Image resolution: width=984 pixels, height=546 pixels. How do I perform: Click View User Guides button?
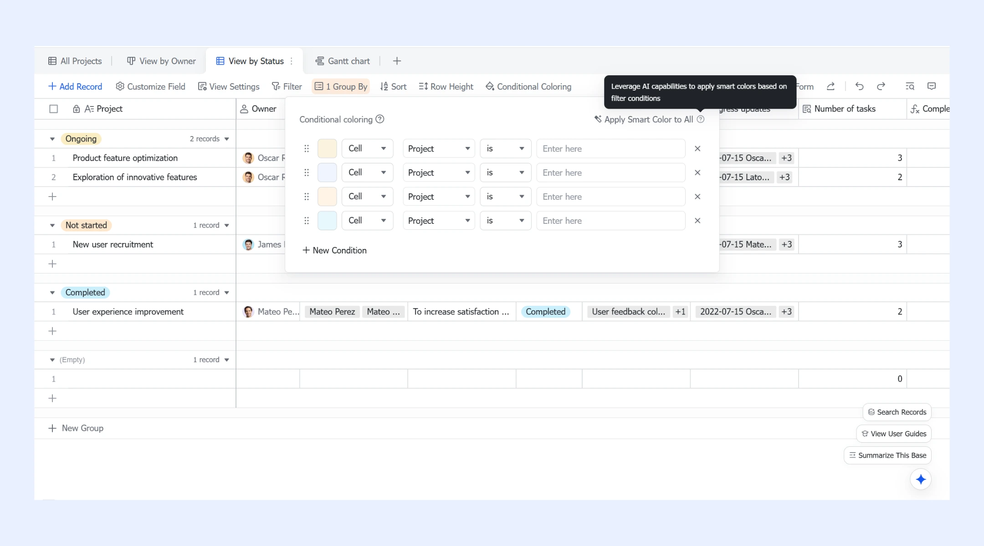coord(894,434)
